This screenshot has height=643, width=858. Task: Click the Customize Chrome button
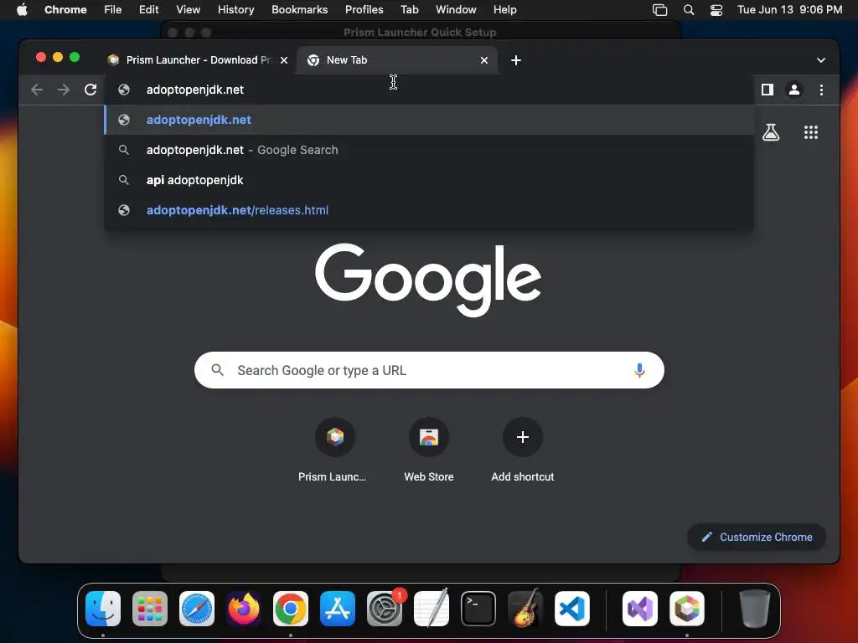757,537
